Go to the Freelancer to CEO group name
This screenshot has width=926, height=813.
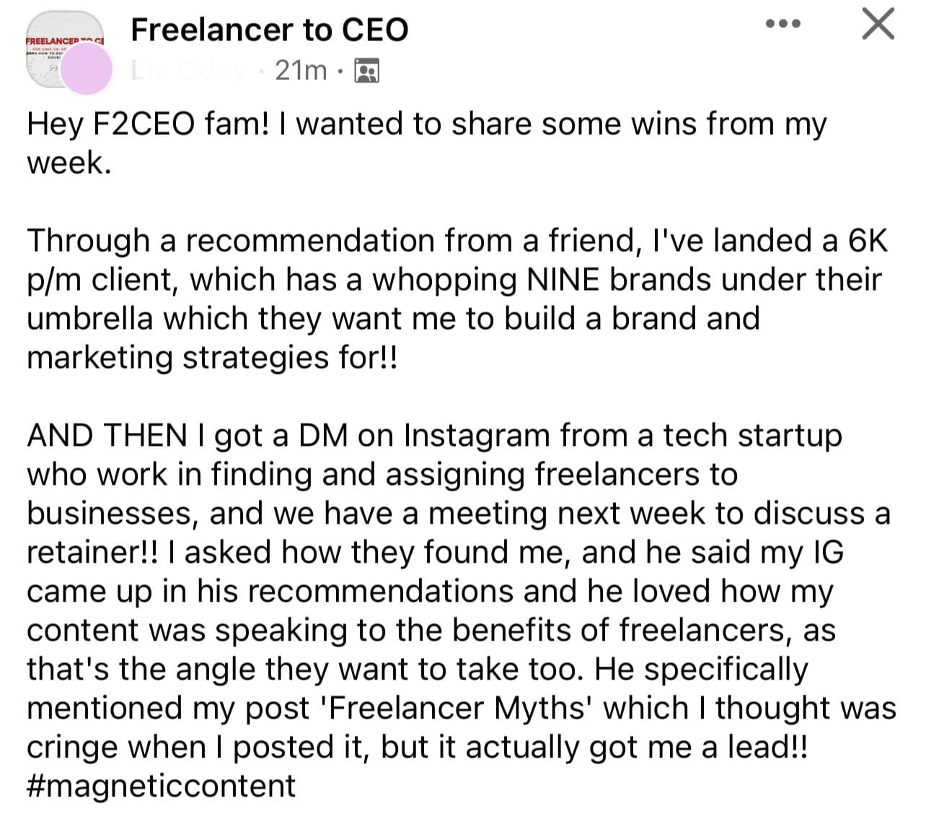point(270,30)
